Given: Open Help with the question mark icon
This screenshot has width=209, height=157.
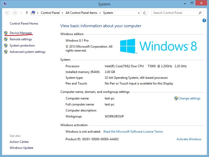Looking at the screenshot, I should [x=204, y=20].
